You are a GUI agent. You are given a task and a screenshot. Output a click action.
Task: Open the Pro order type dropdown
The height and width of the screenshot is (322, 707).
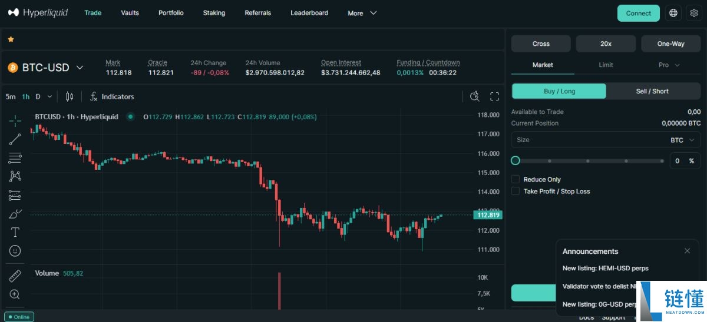pyautogui.click(x=669, y=65)
